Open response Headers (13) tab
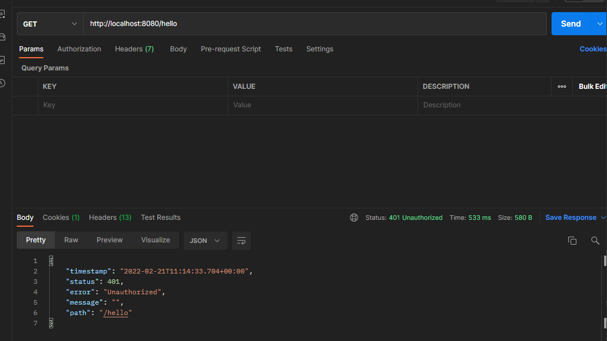The height and width of the screenshot is (341, 607). click(110, 218)
